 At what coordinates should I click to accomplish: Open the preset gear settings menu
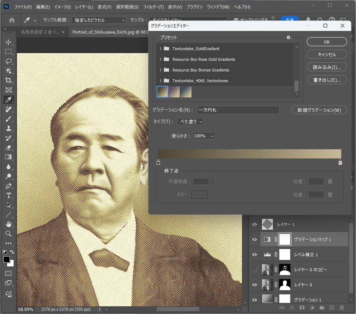[x=289, y=38]
